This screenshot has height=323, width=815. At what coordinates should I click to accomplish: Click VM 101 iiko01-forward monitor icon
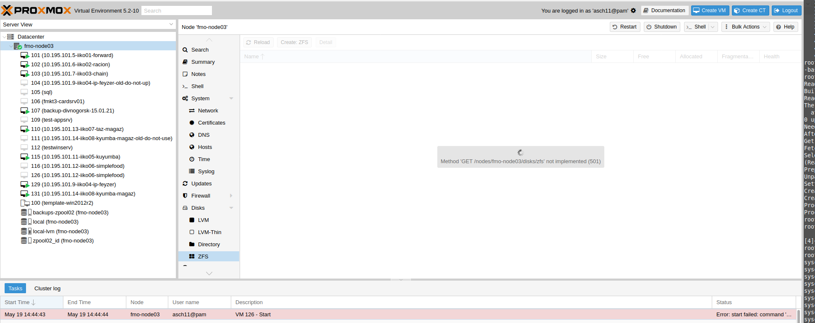pyautogui.click(x=25, y=55)
